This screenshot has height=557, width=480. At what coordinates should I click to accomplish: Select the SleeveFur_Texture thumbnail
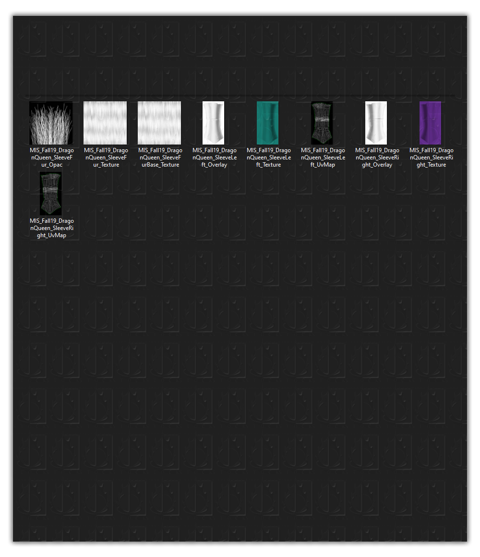tap(105, 123)
